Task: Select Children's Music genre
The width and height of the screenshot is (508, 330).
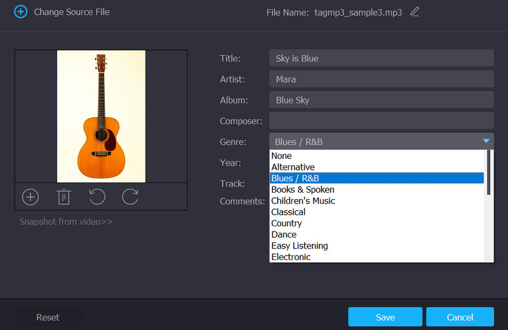Action: (x=303, y=201)
